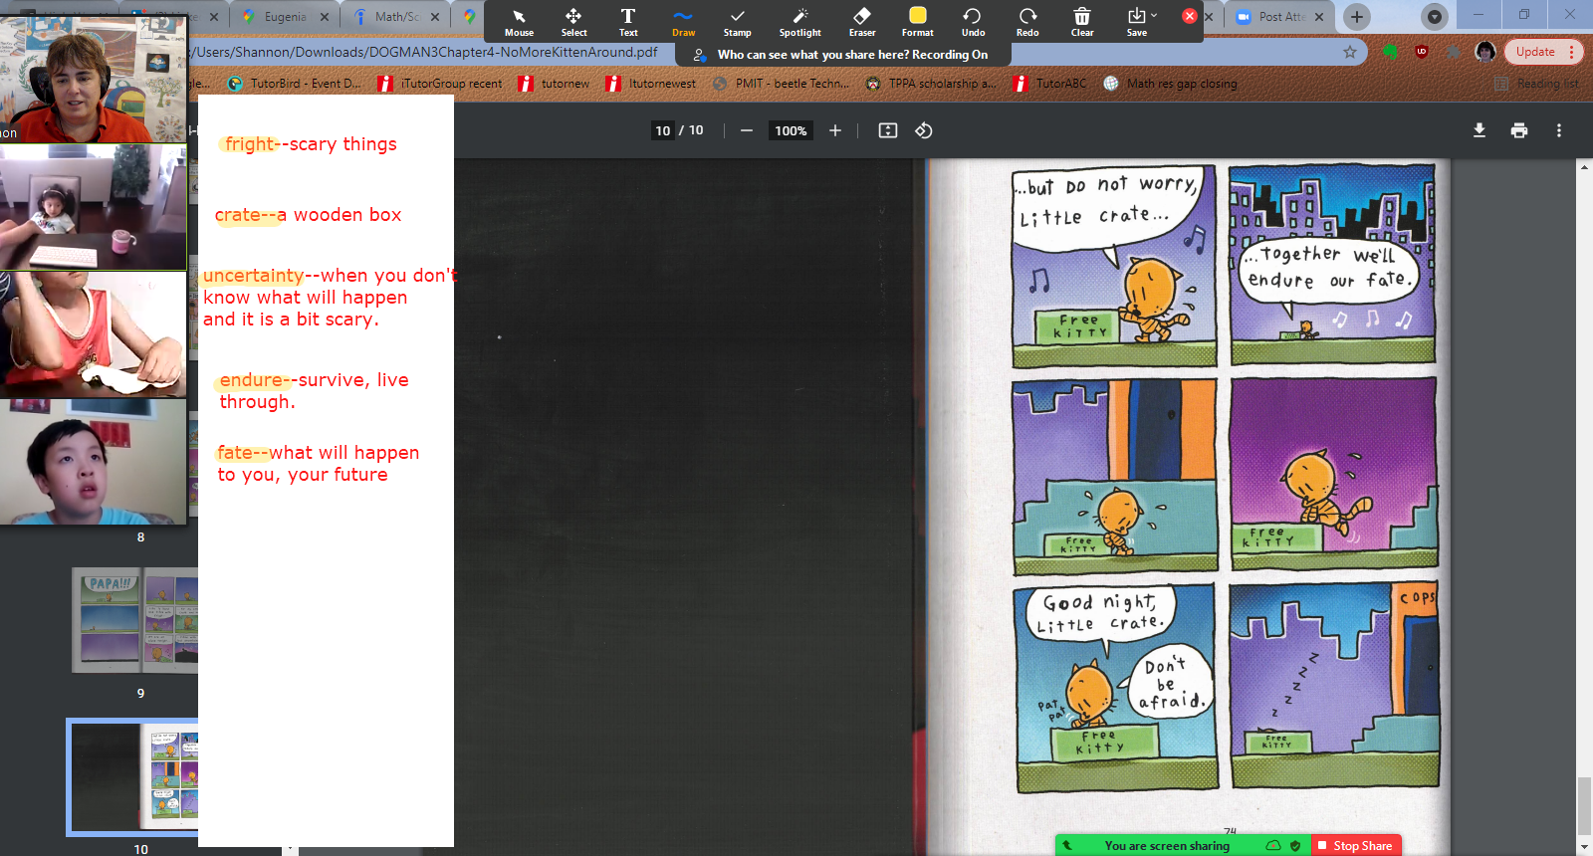Select the girl at keyboard video tile
Image resolution: width=1593 pixels, height=856 pixels.
(93, 207)
